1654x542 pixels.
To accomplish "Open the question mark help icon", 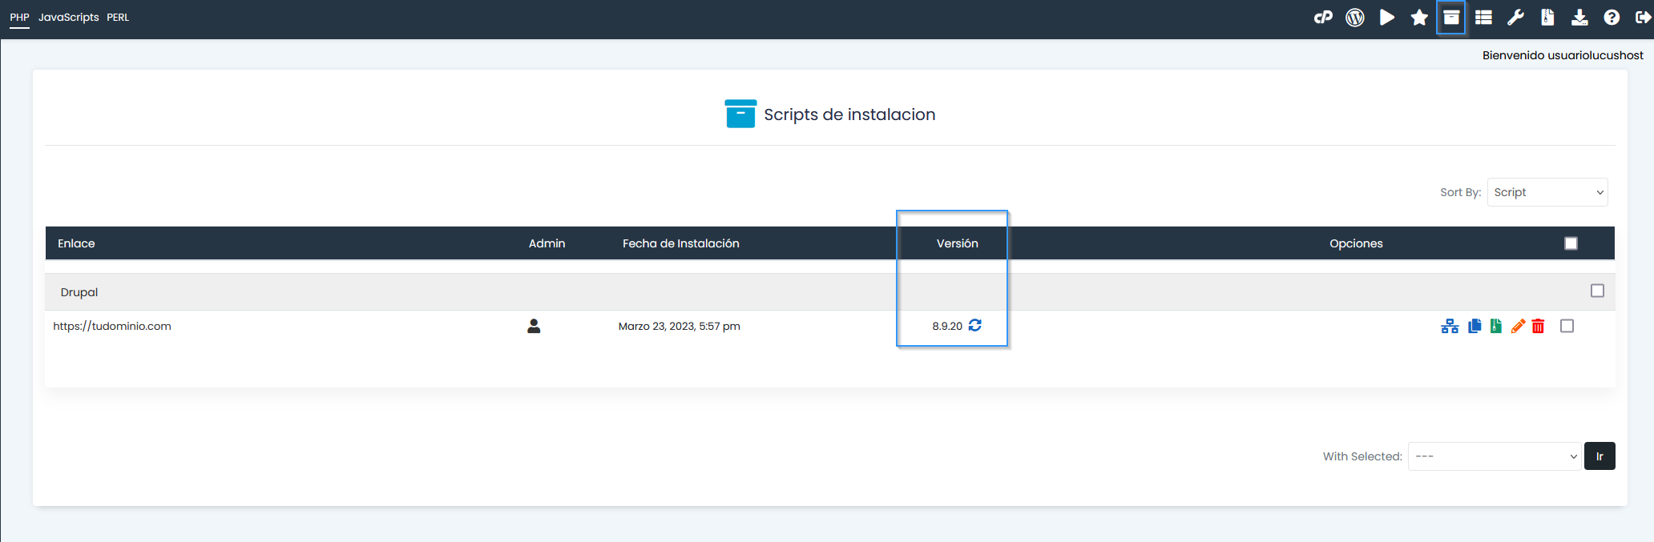I will pyautogui.click(x=1612, y=18).
